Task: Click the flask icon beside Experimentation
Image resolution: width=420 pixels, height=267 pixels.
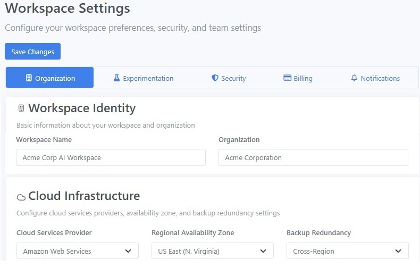Action: click(x=116, y=78)
